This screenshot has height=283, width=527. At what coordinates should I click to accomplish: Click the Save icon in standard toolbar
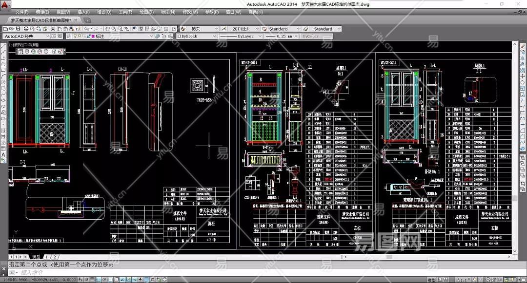(18, 29)
